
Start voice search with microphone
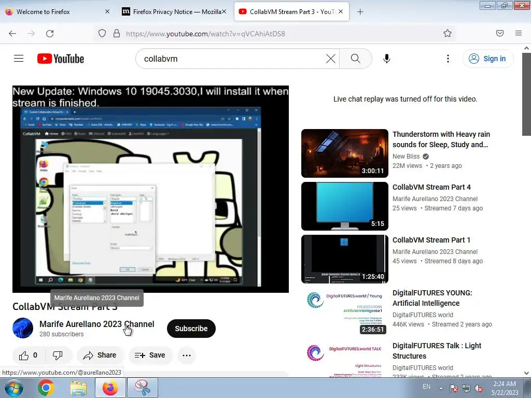(387, 59)
